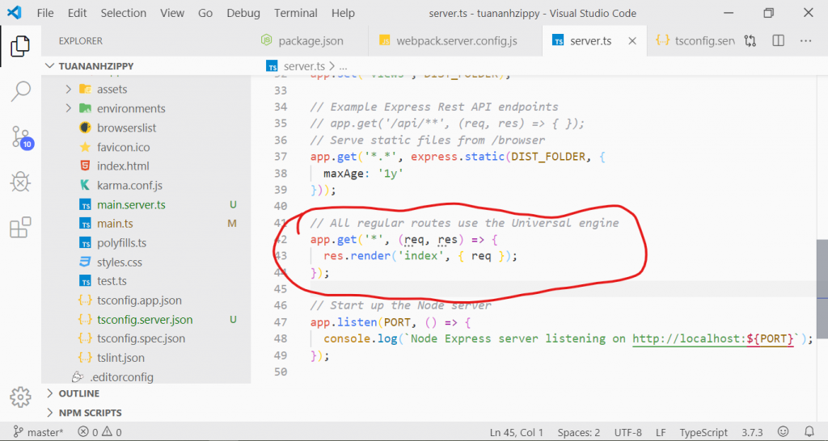Open the Terminal menu

(x=295, y=13)
